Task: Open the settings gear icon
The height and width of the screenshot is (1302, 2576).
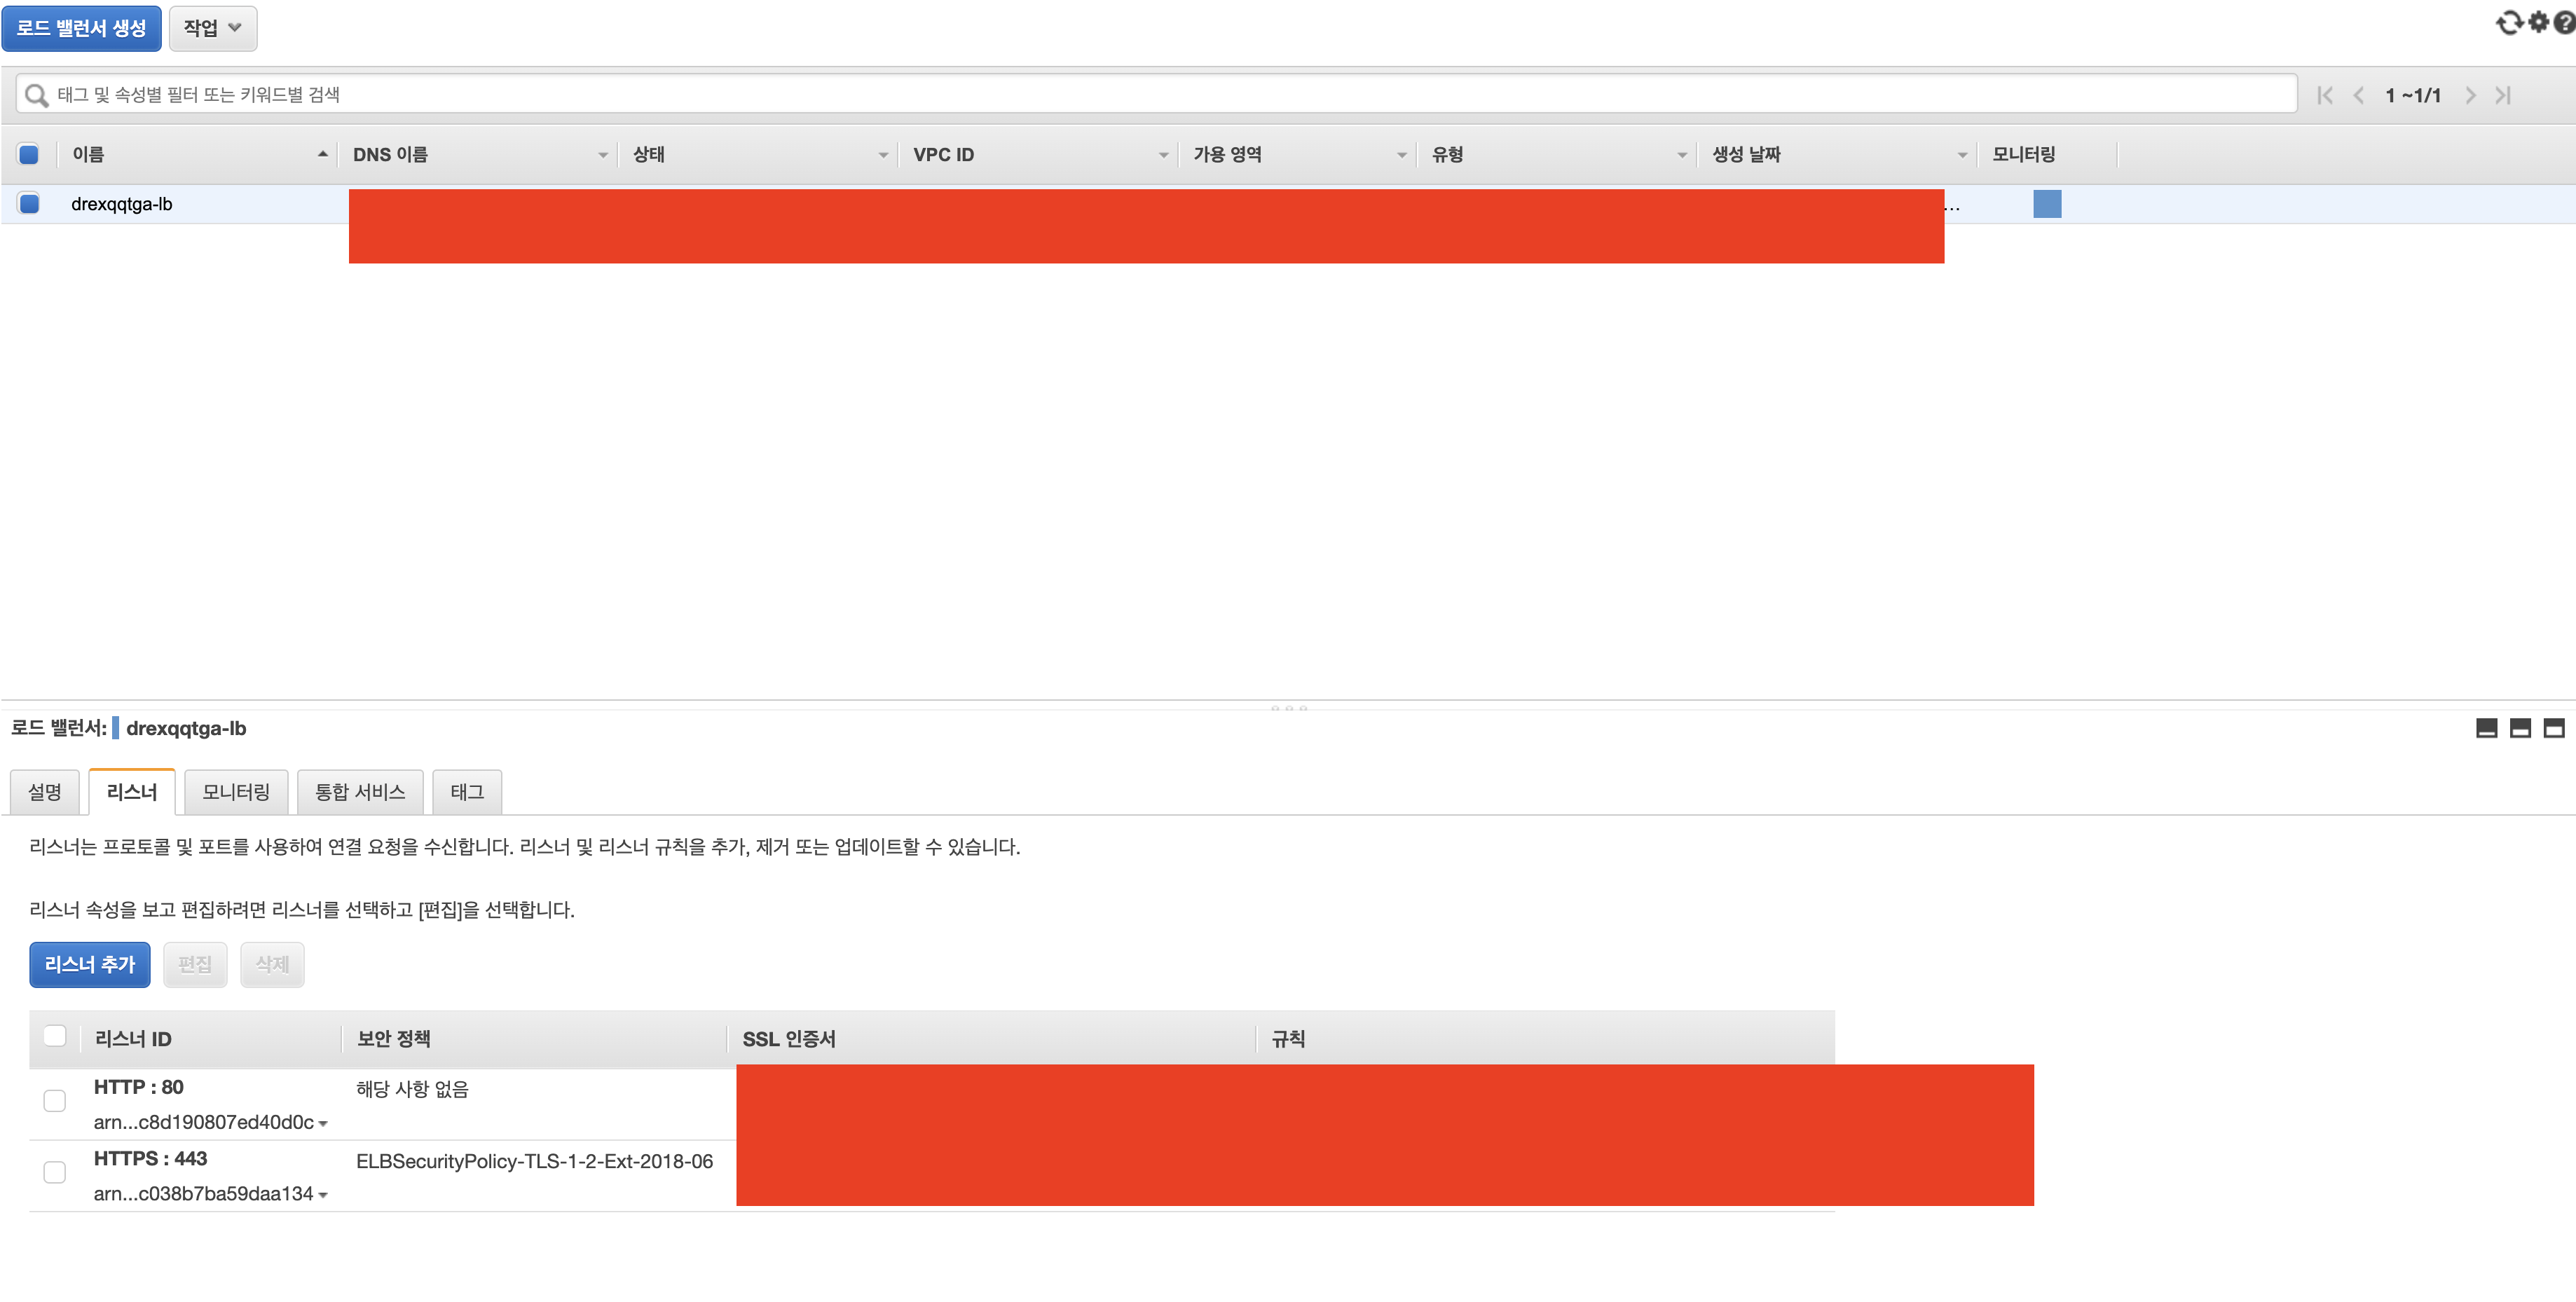Action: [2539, 22]
